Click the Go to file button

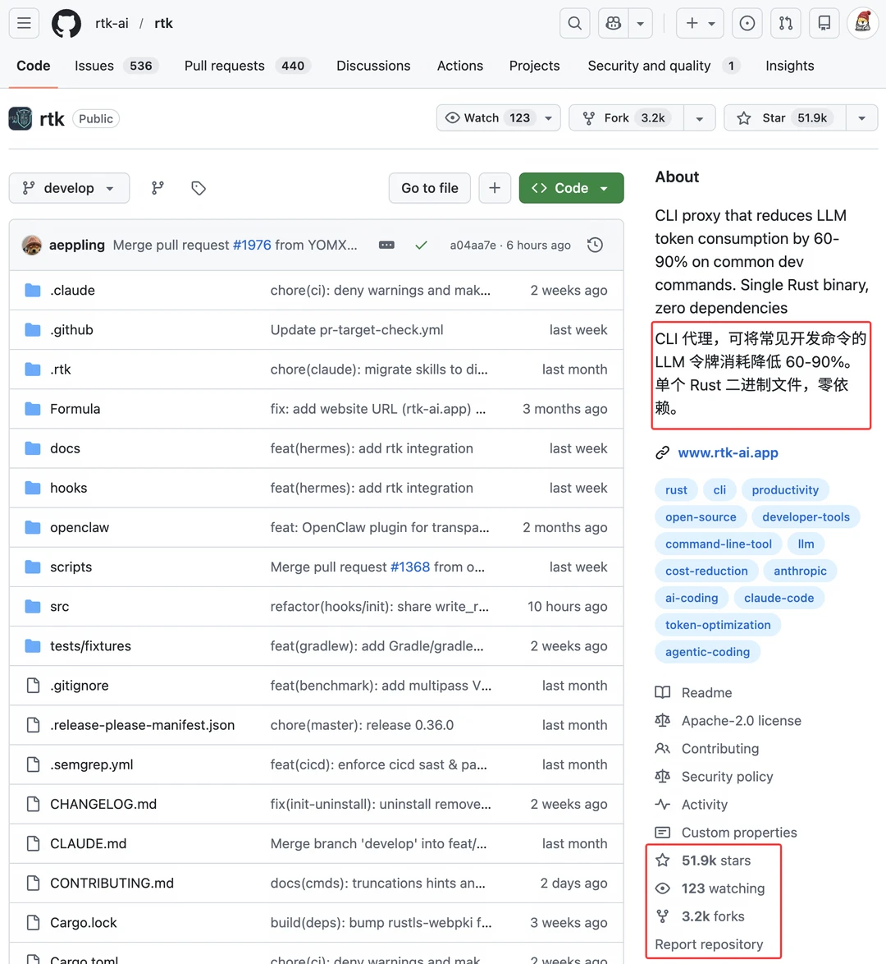[x=430, y=188]
